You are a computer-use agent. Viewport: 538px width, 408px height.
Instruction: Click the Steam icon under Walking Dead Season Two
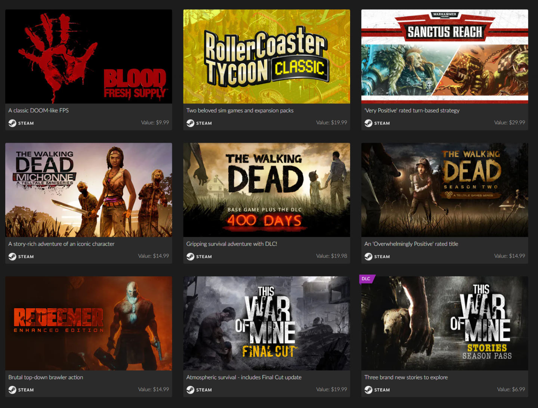(368, 256)
